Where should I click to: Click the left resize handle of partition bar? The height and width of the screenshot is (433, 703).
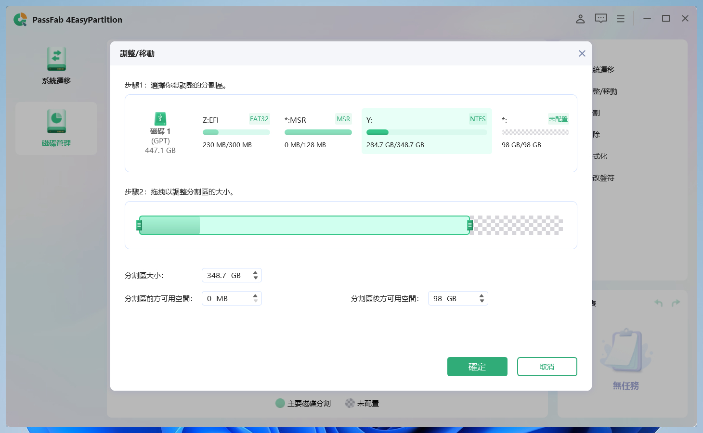click(139, 225)
